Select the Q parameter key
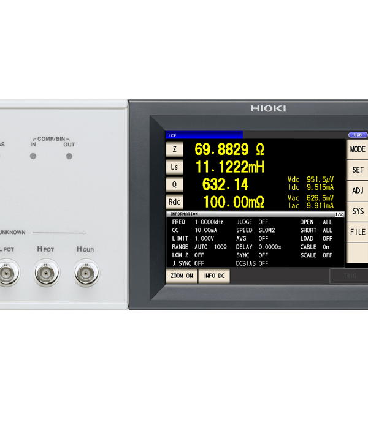 coord(175,184)
